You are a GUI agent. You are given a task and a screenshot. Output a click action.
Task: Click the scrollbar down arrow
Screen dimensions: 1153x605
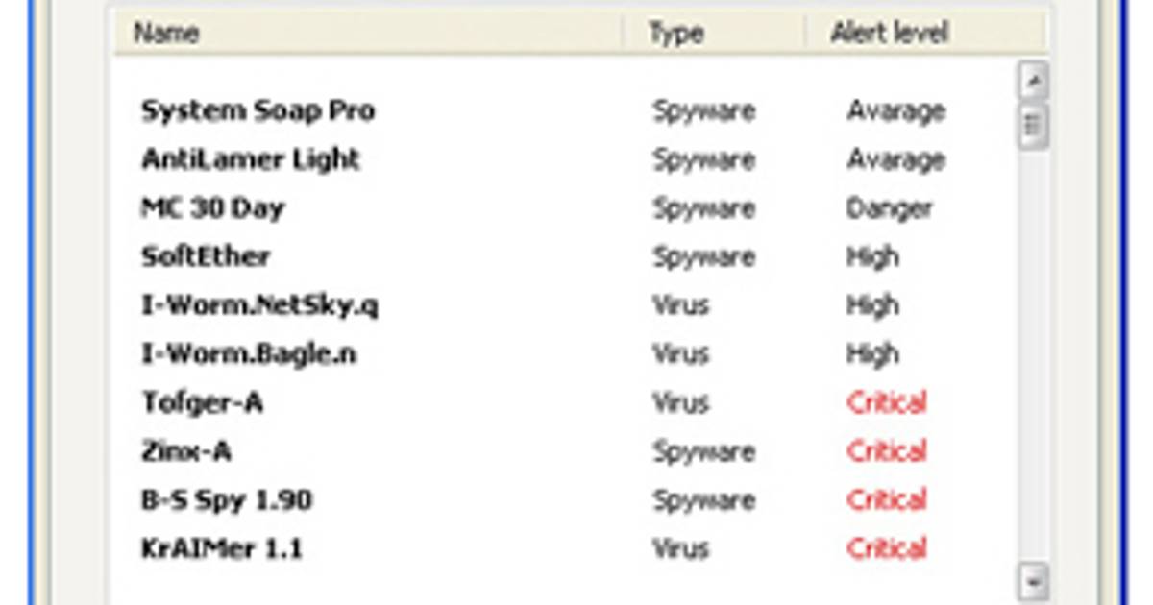[x=1033, y=580]
